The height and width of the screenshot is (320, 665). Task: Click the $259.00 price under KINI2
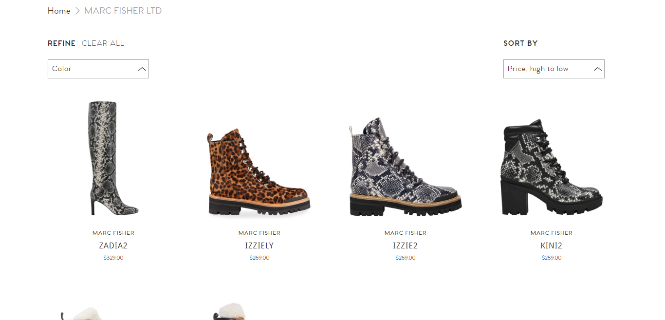pyautogui.click(x=552, y=258)
